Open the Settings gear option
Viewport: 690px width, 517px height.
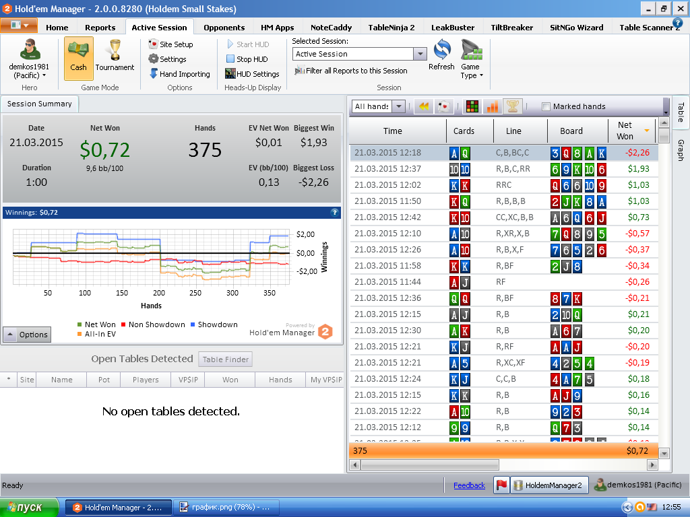coord(167,59)
